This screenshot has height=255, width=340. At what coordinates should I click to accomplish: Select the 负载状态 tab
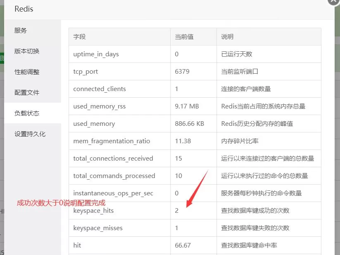click(x=27, y=113)
